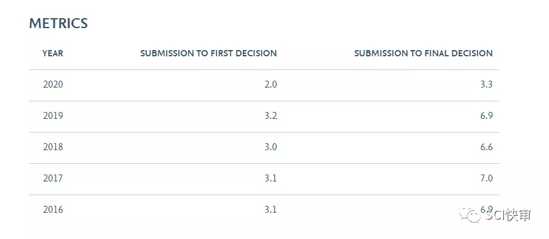
Task: Click the 7.0 final decision value
Action: tap(487, 178)
